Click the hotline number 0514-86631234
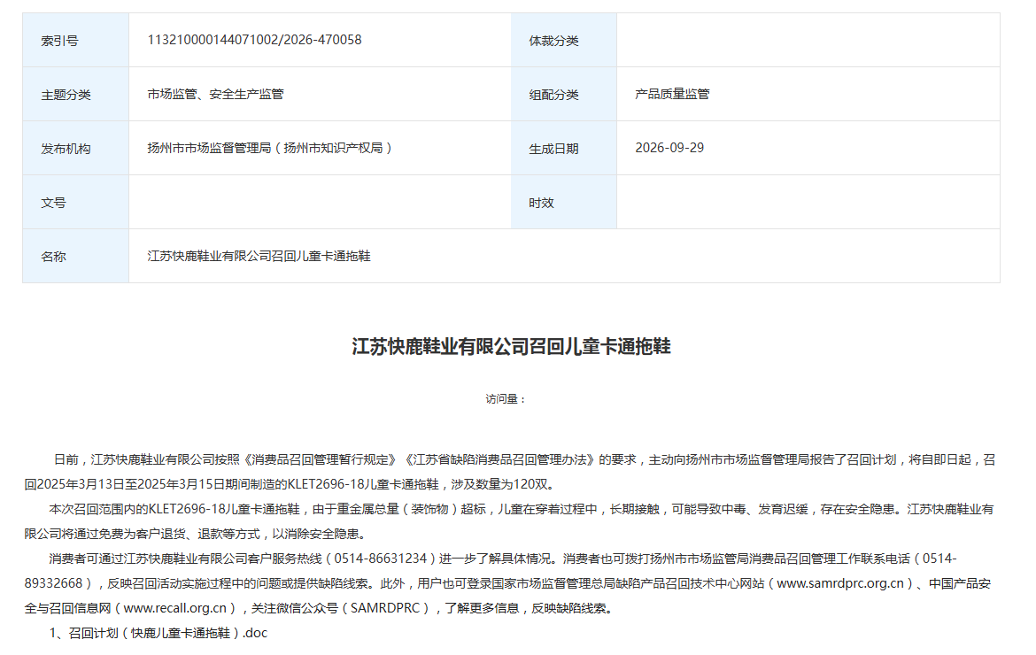The height and width of the screenshot is (655, 1036). coord(381,559)
